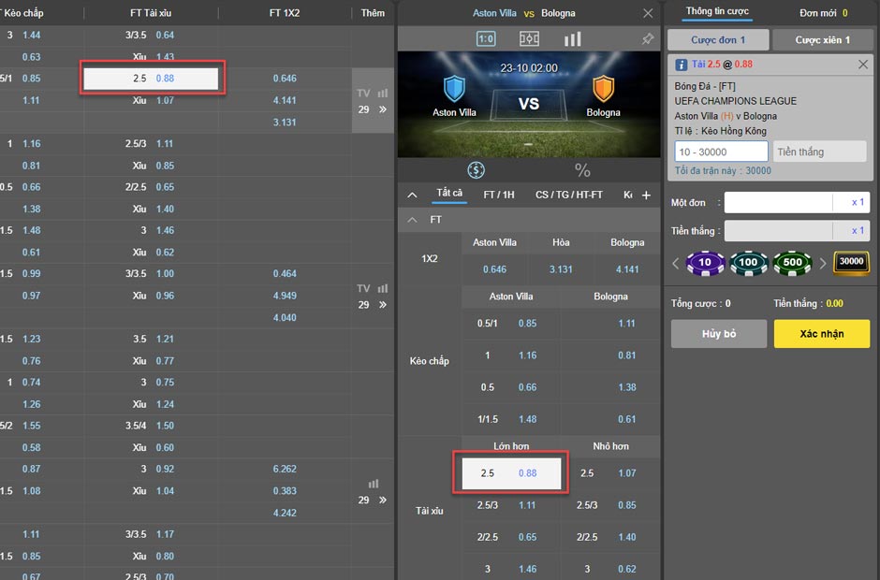Pin the Aston Villa vs Bologna panel

648,38
